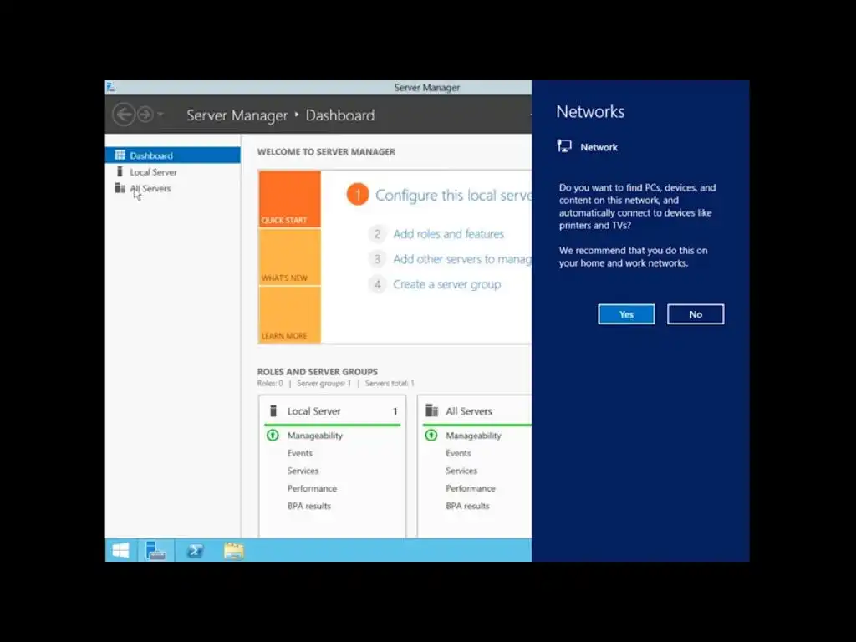Open All Servers in the sidebar
The width and height of the screenshot is (856, 642).
click(x=172, y=188)
